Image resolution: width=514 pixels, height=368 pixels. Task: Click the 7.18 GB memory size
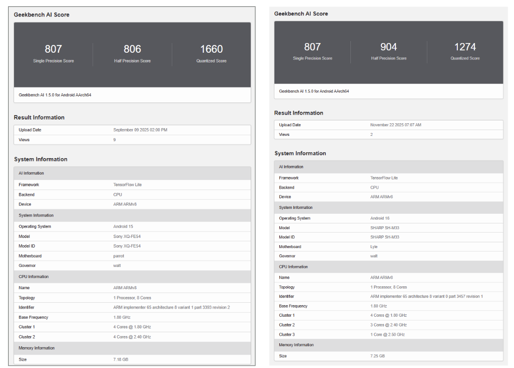tap(121, 360)
